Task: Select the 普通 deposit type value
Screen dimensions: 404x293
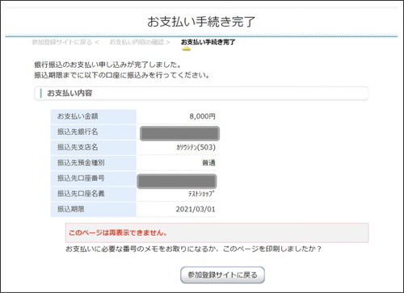Action: coord(208,163)
